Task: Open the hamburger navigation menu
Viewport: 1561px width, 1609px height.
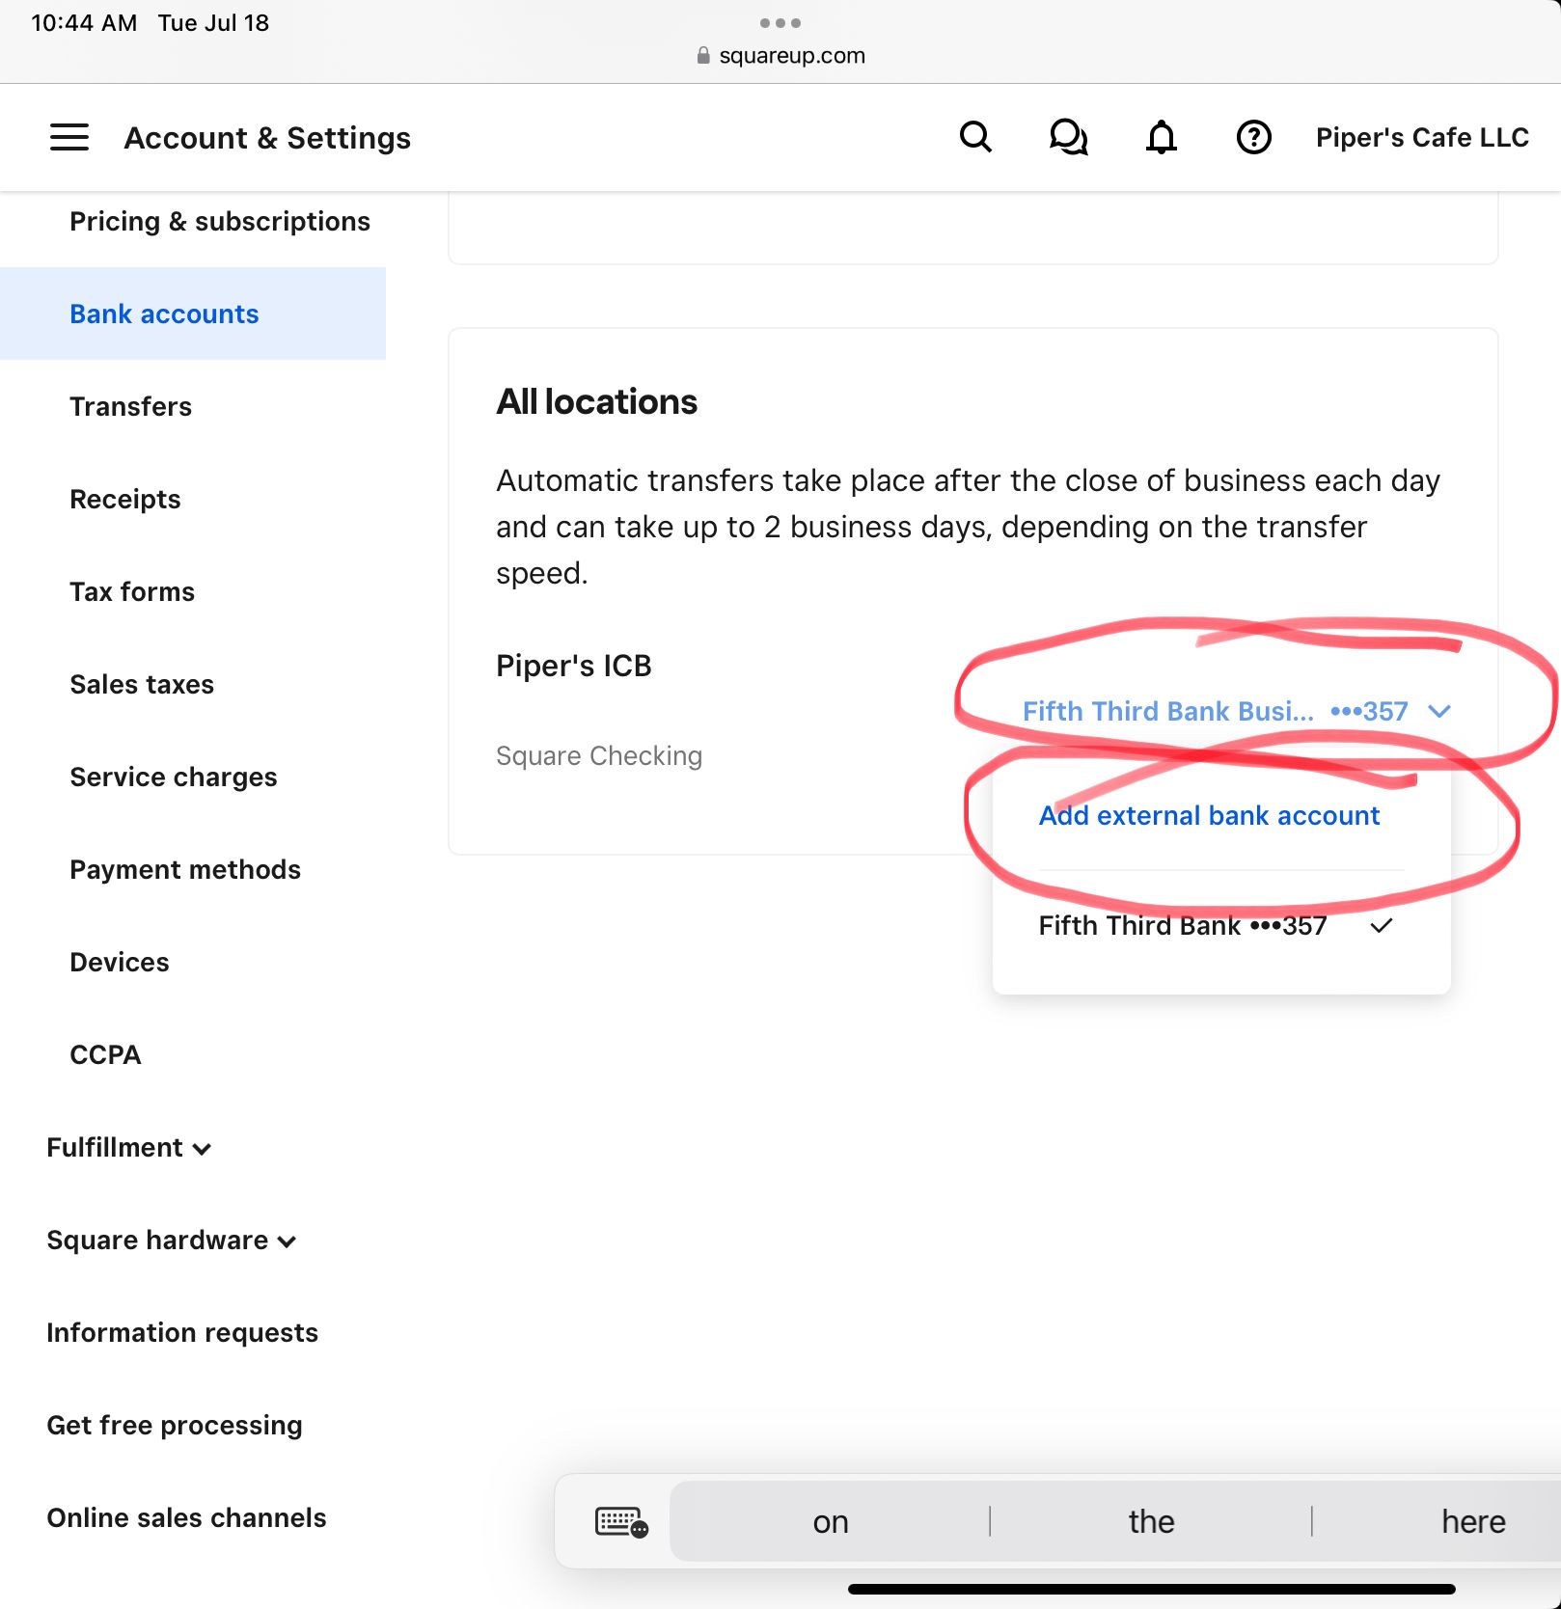Action: pyautogui.click(x=68, y=137)
